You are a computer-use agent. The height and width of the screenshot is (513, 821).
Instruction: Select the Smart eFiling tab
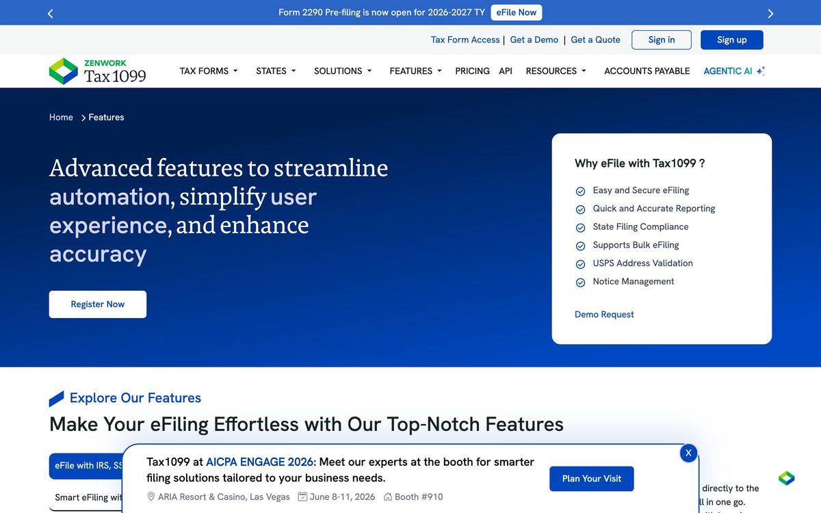click(86, 497)
